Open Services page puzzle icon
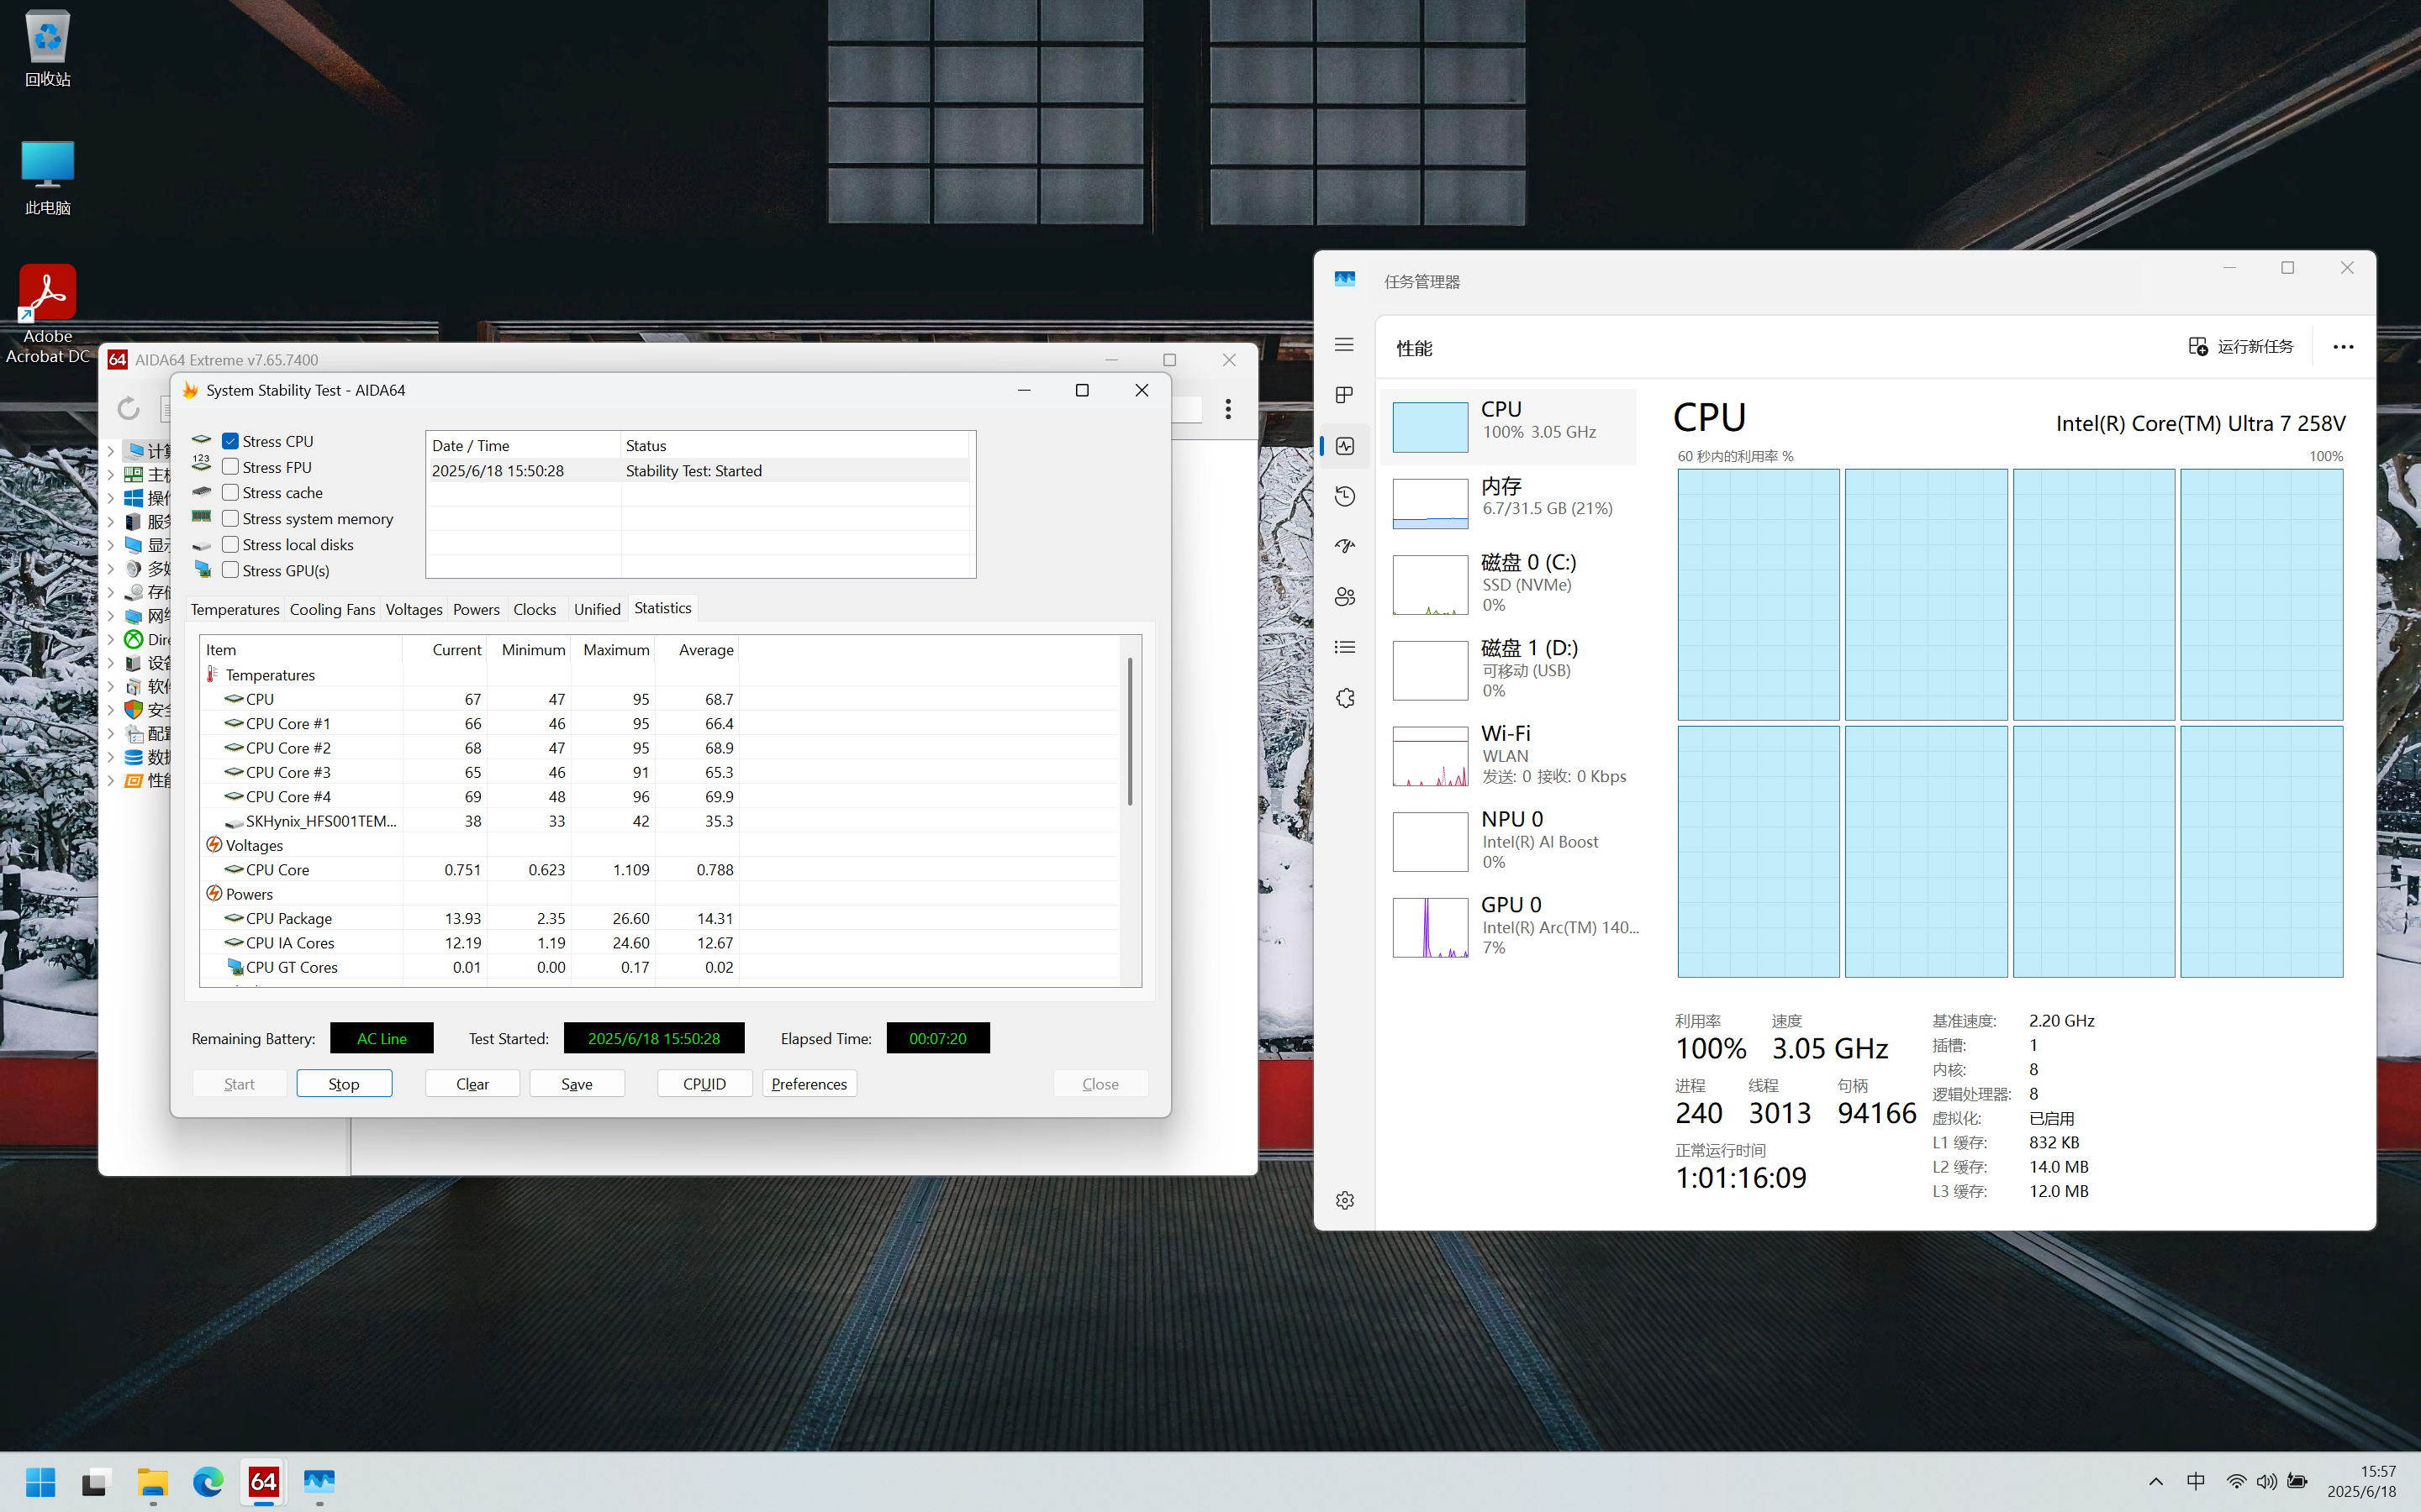The height and width of the screenshot is (1512, 2421). [x=1344, y=698]
